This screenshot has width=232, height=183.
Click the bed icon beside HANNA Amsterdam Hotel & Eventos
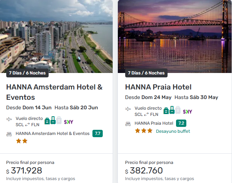(9, 134)
